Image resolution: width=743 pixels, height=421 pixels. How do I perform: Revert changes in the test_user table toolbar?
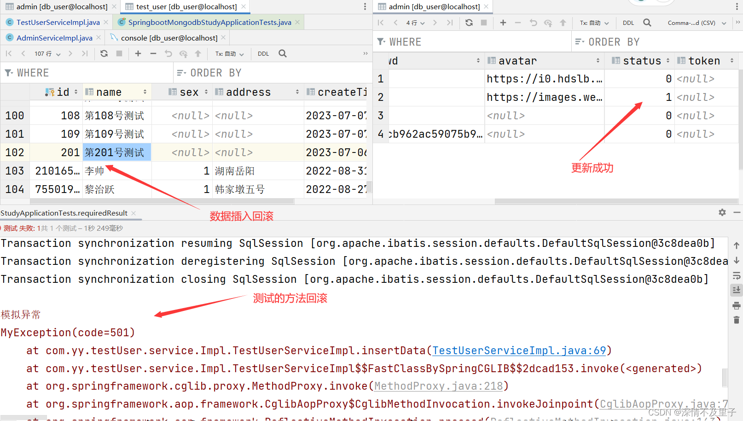[x=168, y=53]
